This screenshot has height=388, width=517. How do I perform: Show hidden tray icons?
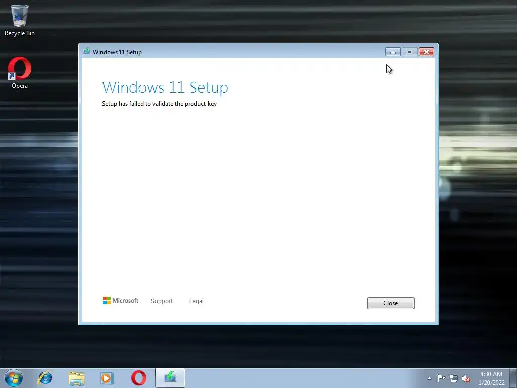pos(429,378)
